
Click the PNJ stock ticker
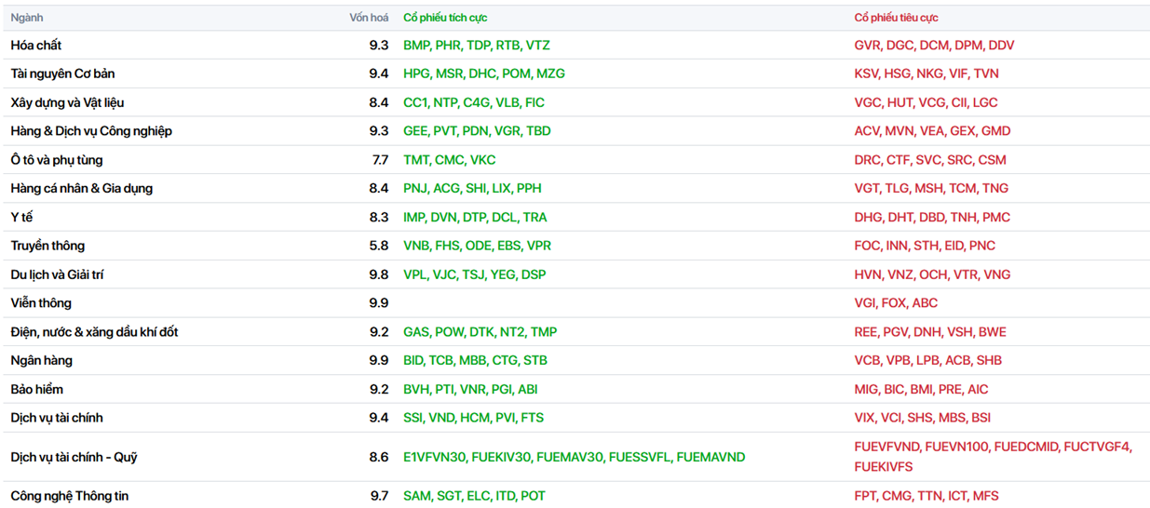coord(415,189)
